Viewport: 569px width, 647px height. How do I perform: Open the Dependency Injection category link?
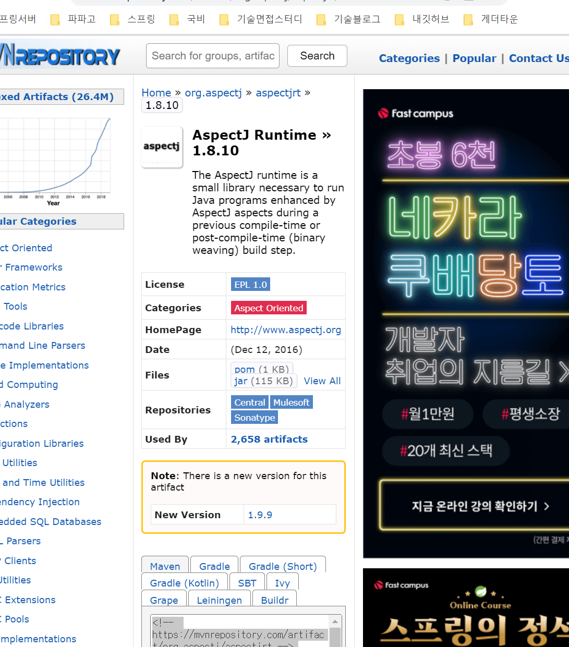click(40, 502)
